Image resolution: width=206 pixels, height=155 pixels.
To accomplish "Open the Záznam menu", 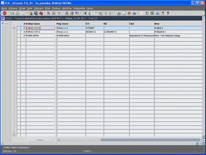I will [39, 9].
